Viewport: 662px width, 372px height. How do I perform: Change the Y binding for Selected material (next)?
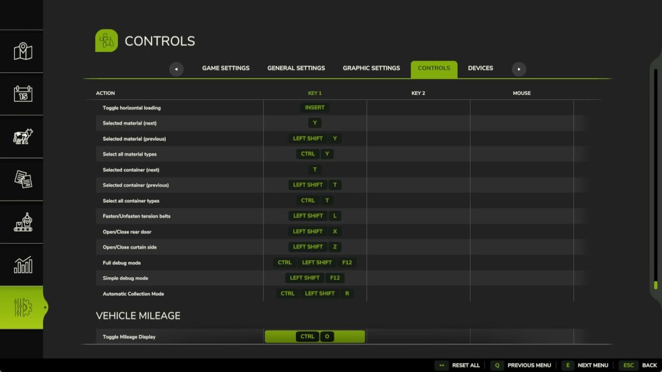coord(314,123)
